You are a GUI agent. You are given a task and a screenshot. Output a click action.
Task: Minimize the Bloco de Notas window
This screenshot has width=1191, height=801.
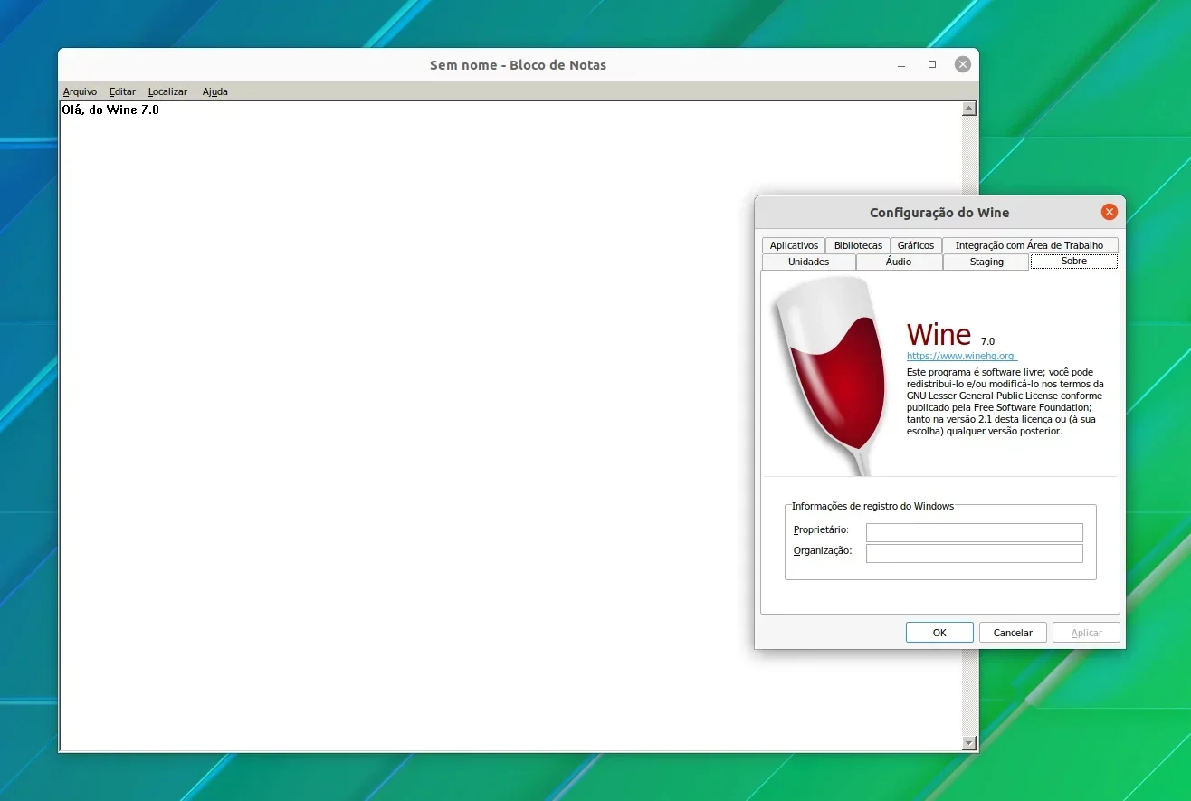click(901, 65)
